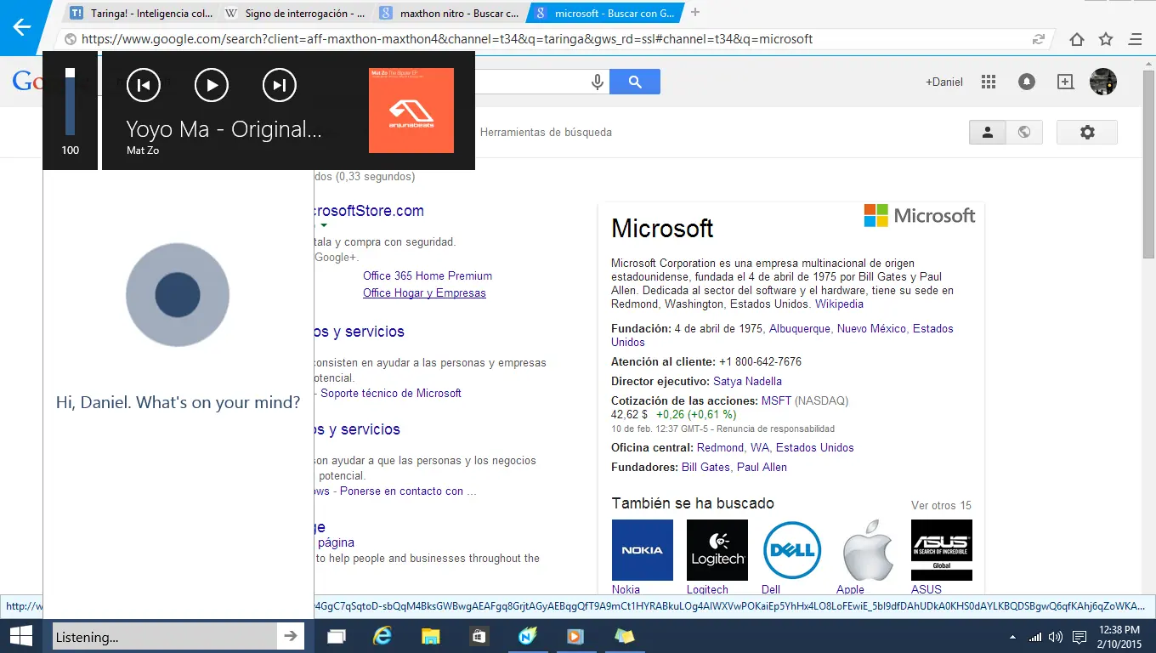Open the Action Center notifications icon
Viewport: 1156px width, 653px height.
click(1079, 637)
